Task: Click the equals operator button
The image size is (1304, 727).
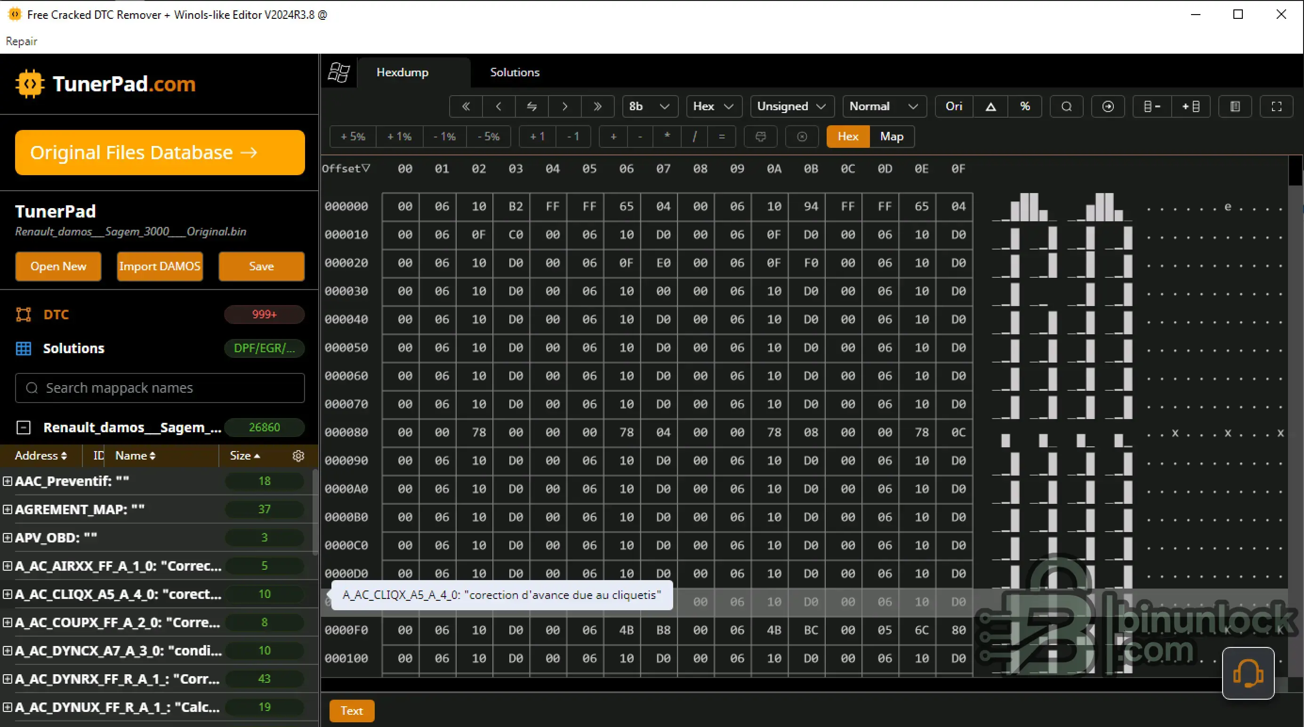Action: coord(722,137)
